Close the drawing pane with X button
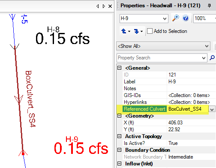216x168 pixels. click(x=110, y=6)
